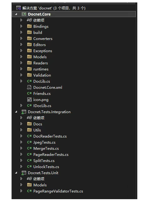Image resolution: width=147 pixels, height=201 pixels.
Task: Expand the Converters folder arrow
Action: click(21, 38)
